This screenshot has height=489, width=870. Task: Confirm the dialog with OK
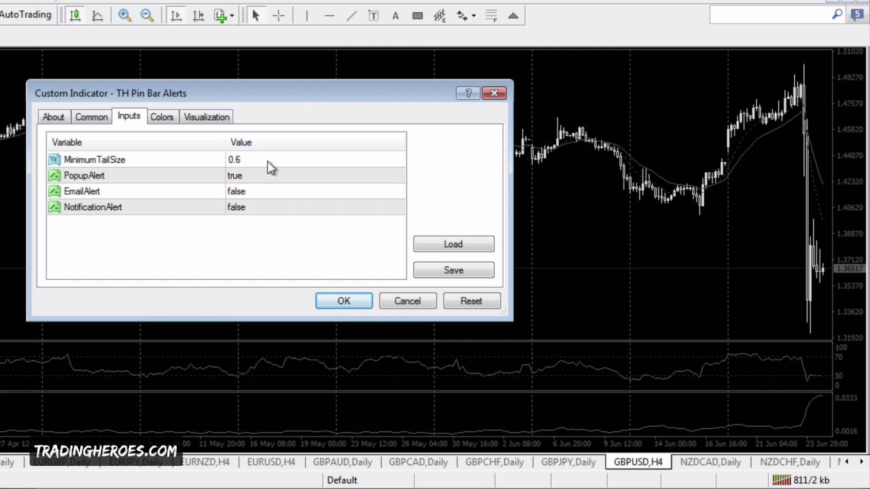[x=344, y=301]
